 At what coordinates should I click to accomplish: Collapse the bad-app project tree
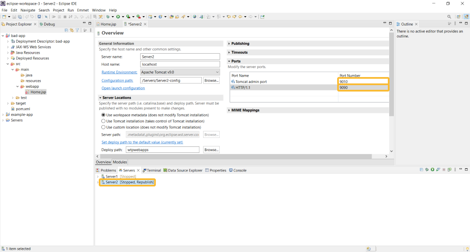pyautogui.click(x=3, y=36)
